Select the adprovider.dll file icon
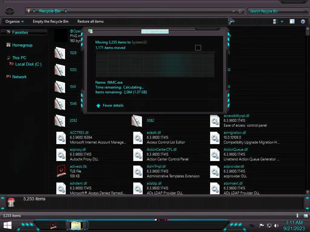Screen dimensions: 310x232 click(x=215, y=172)
